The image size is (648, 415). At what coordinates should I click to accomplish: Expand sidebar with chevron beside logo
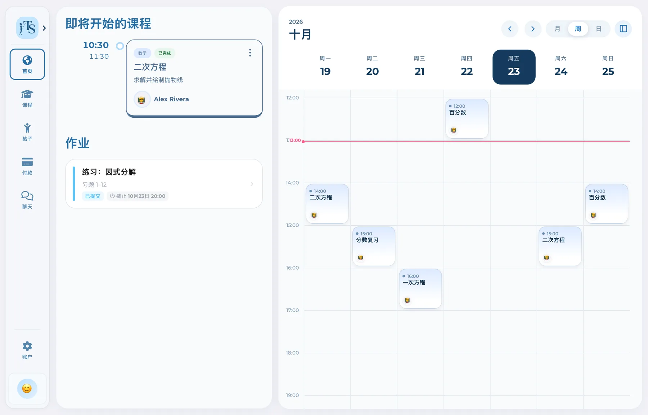click(44, 28)
